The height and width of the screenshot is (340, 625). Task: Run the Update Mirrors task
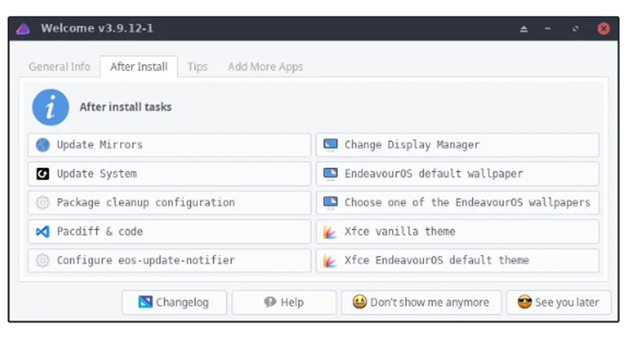[x=169, y=145]
